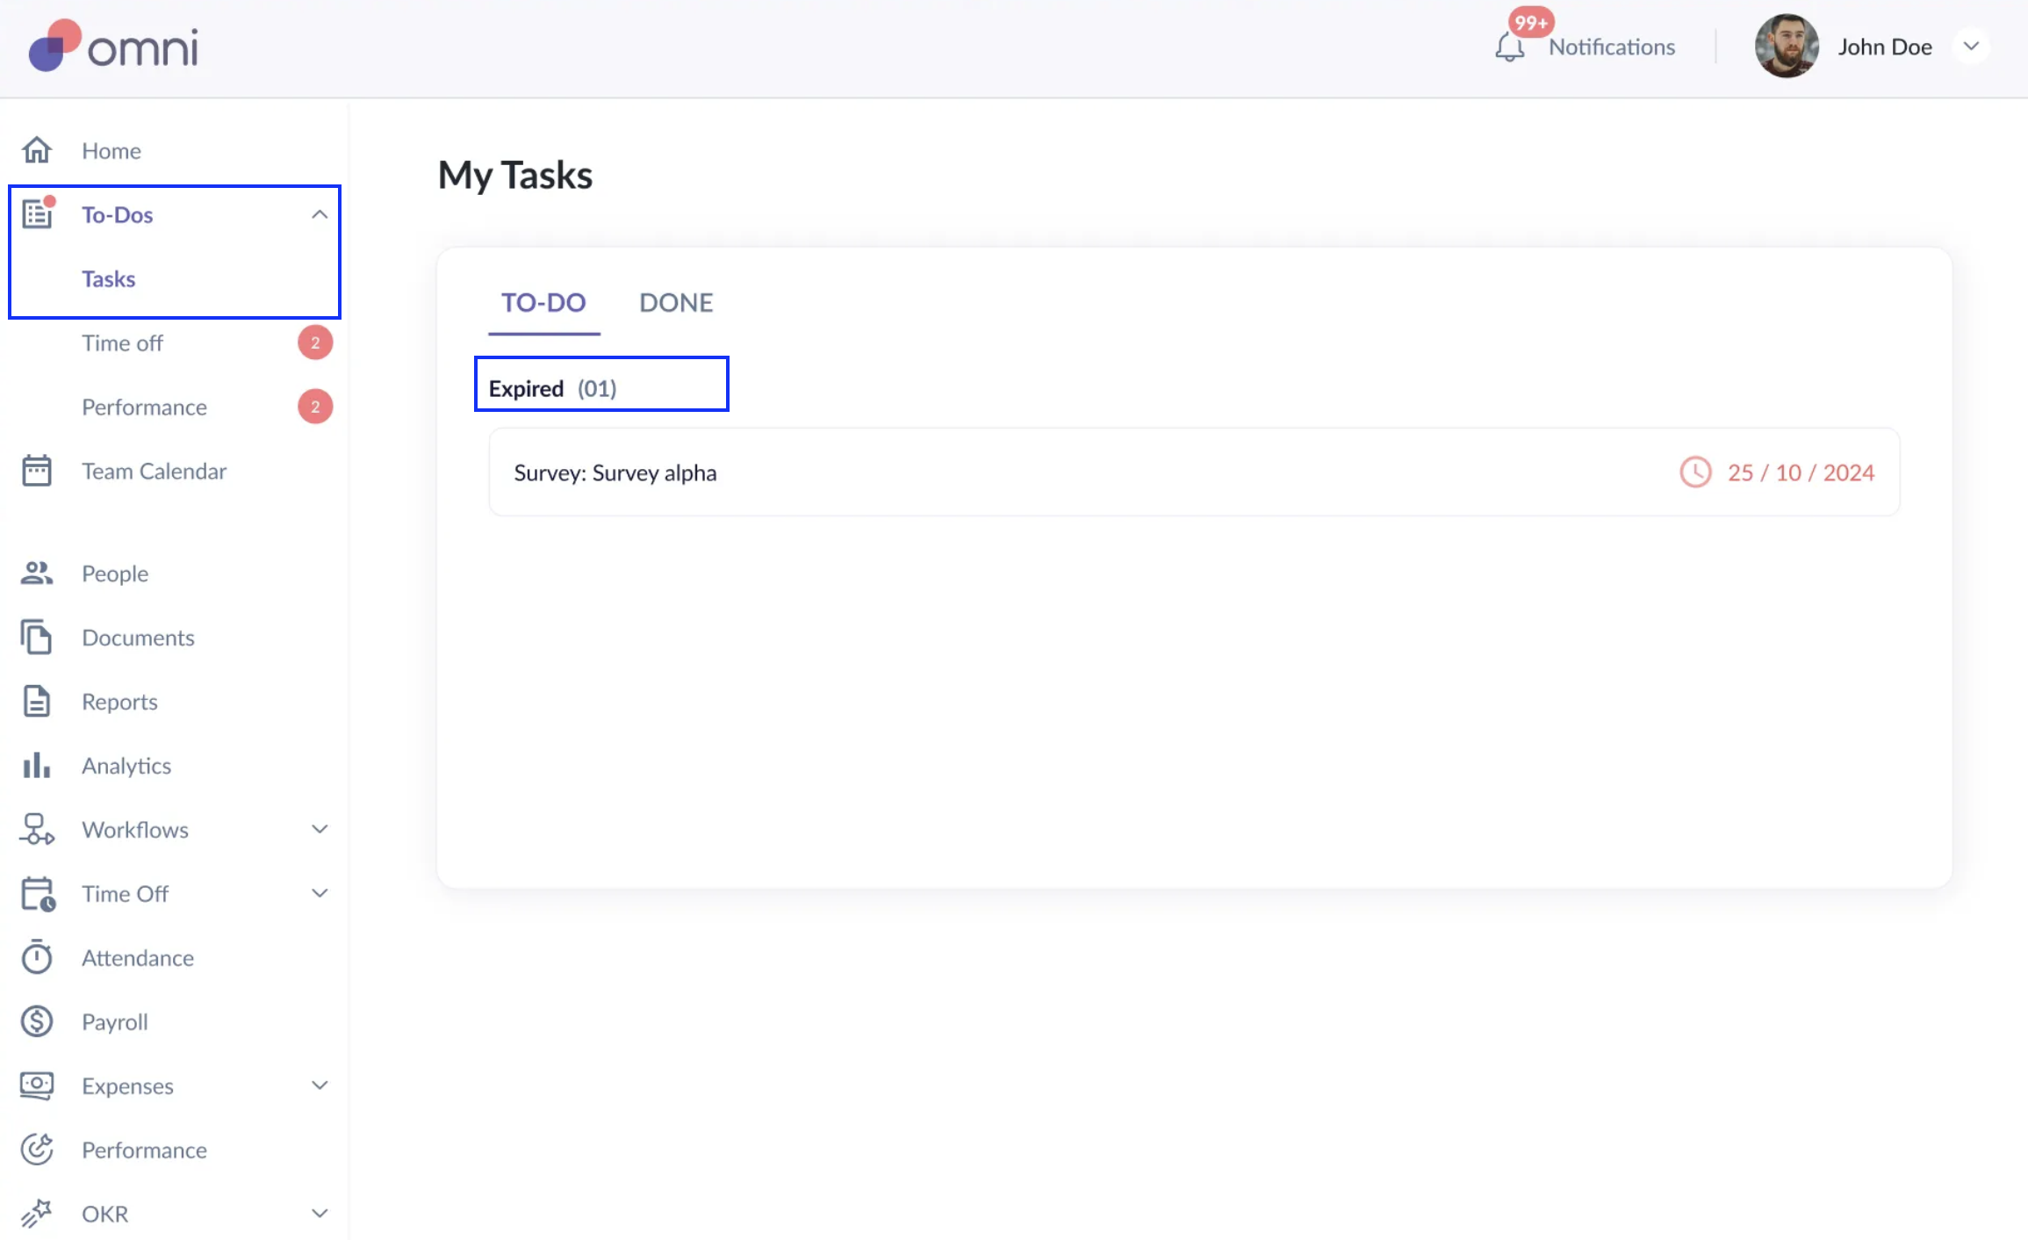The image size is (2028, 1240).
Task: Switch to the DONE tab
Action: tap(676, 303)
